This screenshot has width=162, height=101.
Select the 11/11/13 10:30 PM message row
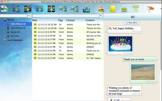click(x=68, y=28)
